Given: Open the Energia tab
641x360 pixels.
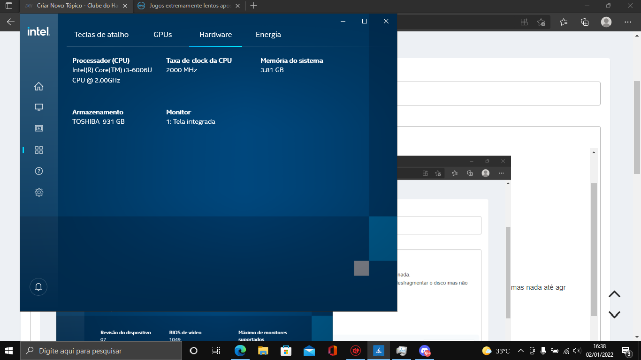Looking at the screenshot, I should pos(268,35).
